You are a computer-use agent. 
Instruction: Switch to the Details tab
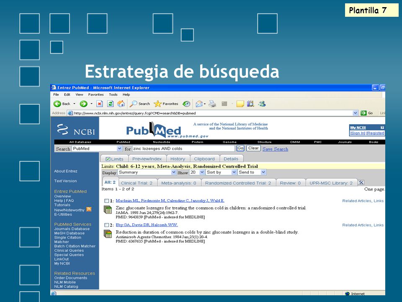coord(231,159)
